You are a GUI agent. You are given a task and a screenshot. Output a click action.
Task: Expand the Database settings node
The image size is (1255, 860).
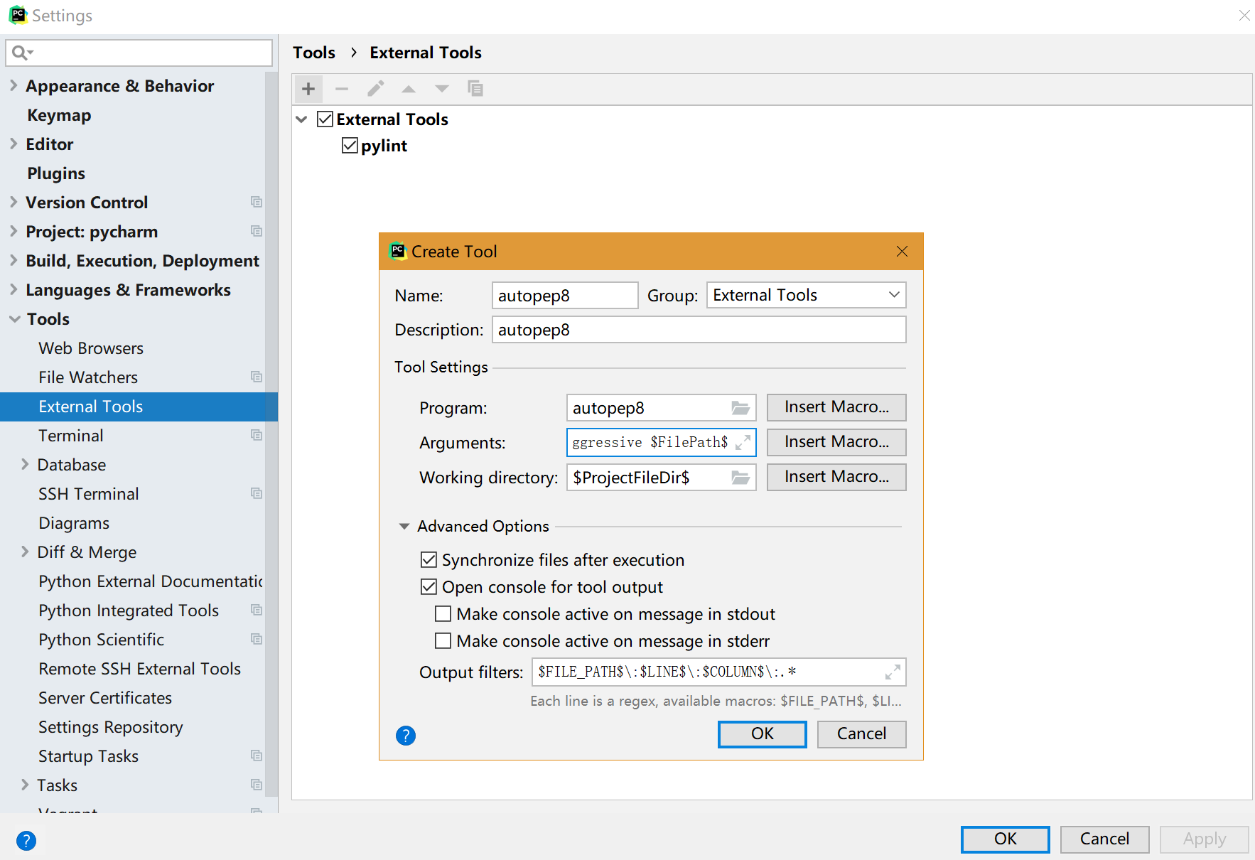click(25, 464)
